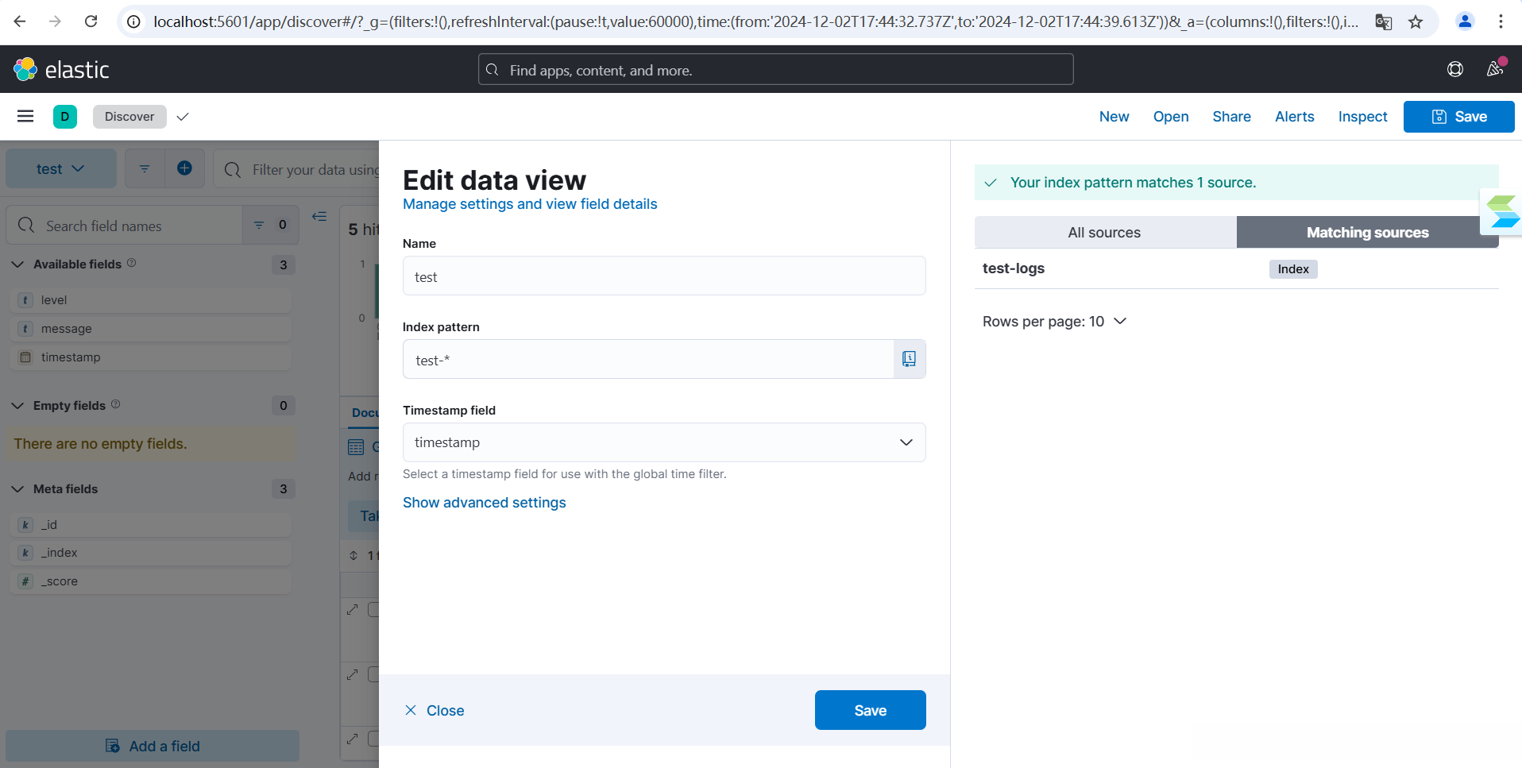The height and width of the screenshot is (768, 1522).
Task: Open the test data view switcher
Action: pyautogui.click(x=60, y=169)
